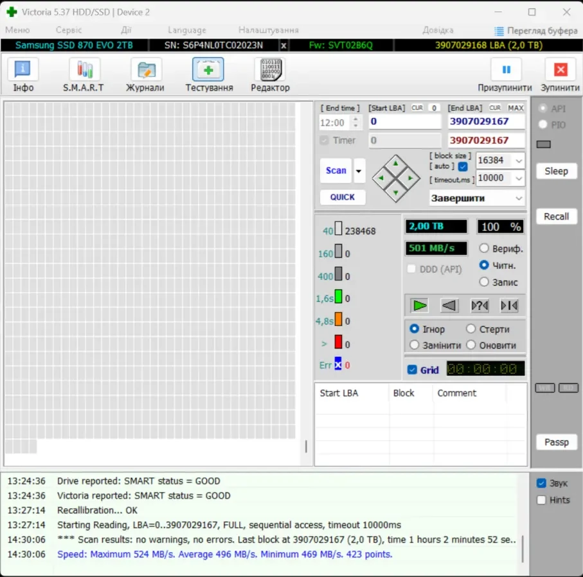
Task: Decrease End time with down spinner
Action: pyautogui.click(x=355, y=126)
